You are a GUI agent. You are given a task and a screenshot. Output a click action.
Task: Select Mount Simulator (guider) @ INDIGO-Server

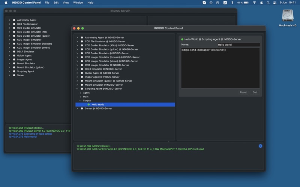tap(108, 81)
